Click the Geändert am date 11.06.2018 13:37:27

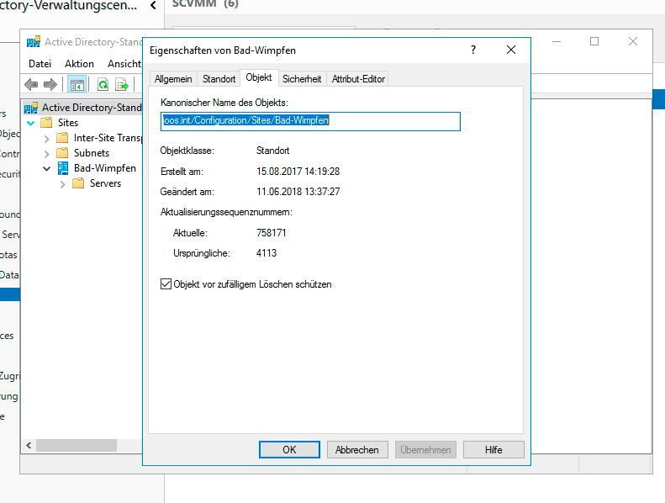(298, 192)
